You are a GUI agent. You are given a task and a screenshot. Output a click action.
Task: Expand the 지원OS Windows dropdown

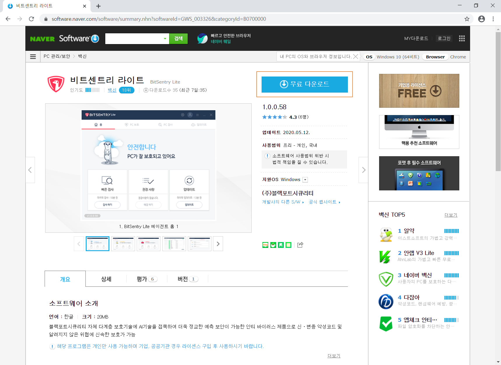(x=305, y=180)
